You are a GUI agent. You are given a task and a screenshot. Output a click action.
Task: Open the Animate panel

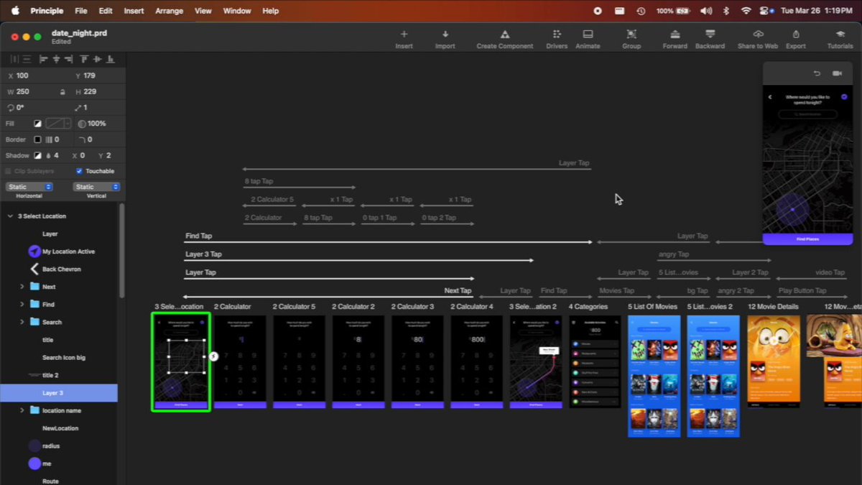(588, 39)
